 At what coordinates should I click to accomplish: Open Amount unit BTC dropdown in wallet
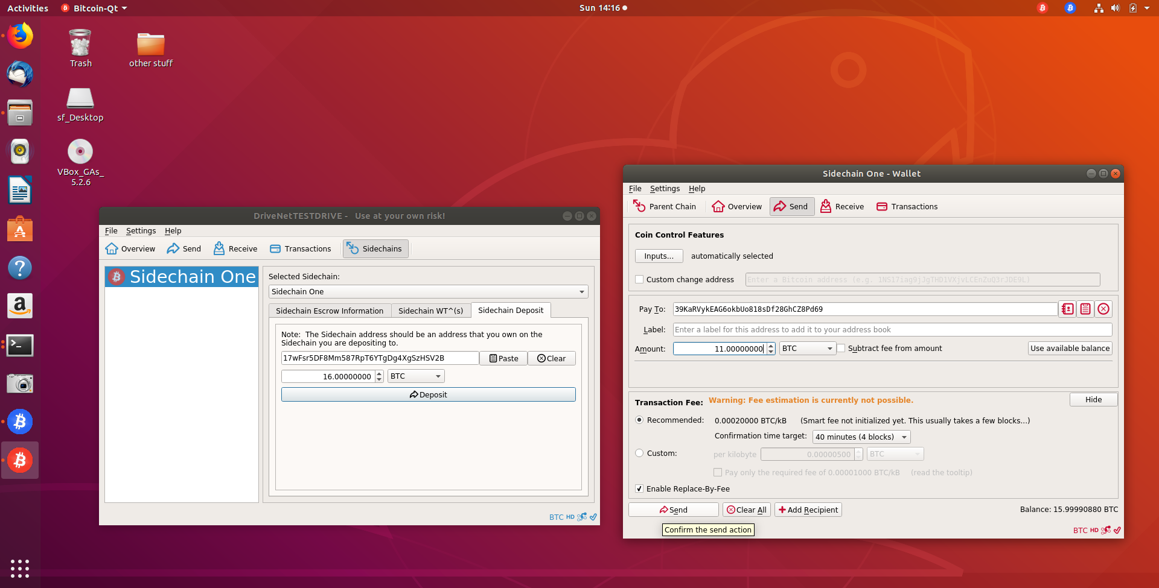[808, 348]
